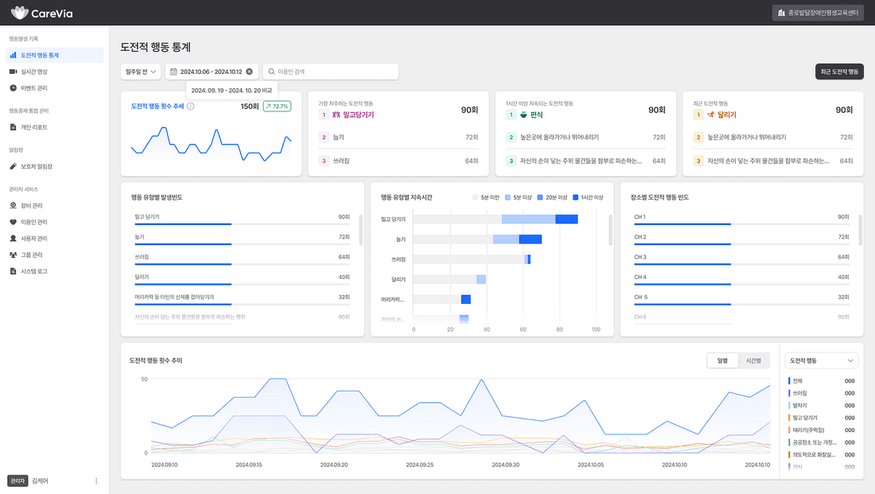Open 그룹 관리 group icon

(13, 255)
